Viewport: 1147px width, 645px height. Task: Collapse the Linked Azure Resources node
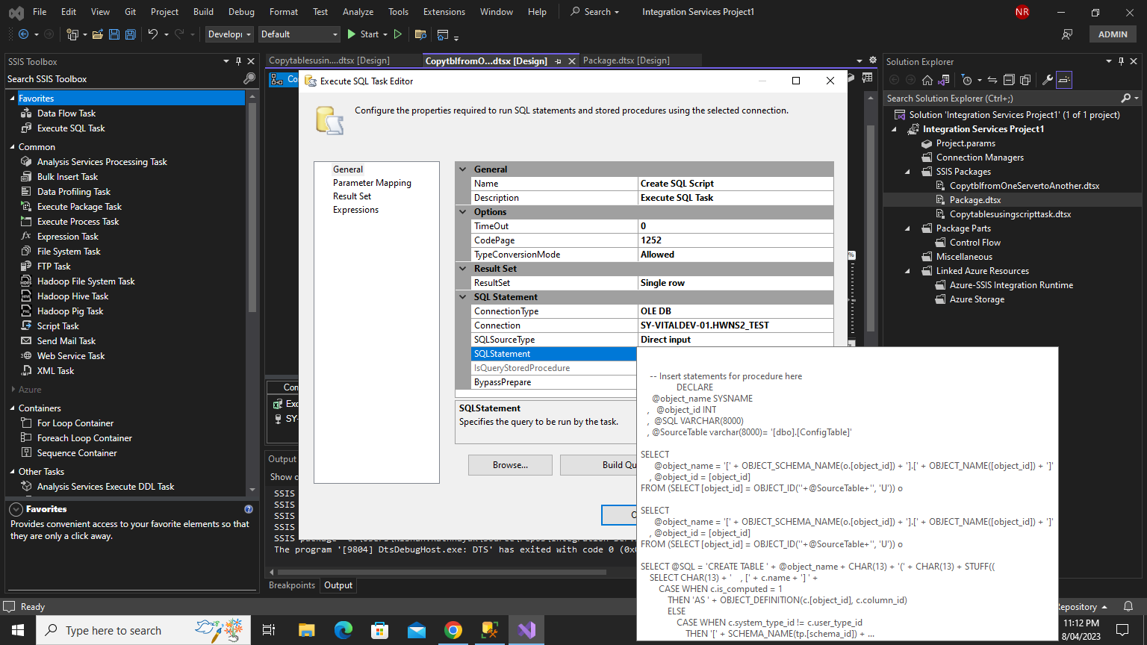[907, 271]
